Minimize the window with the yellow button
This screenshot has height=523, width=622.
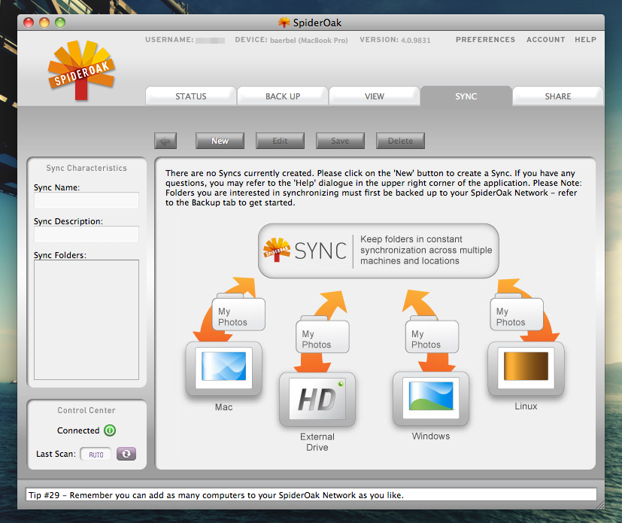[x=44, y=23]
